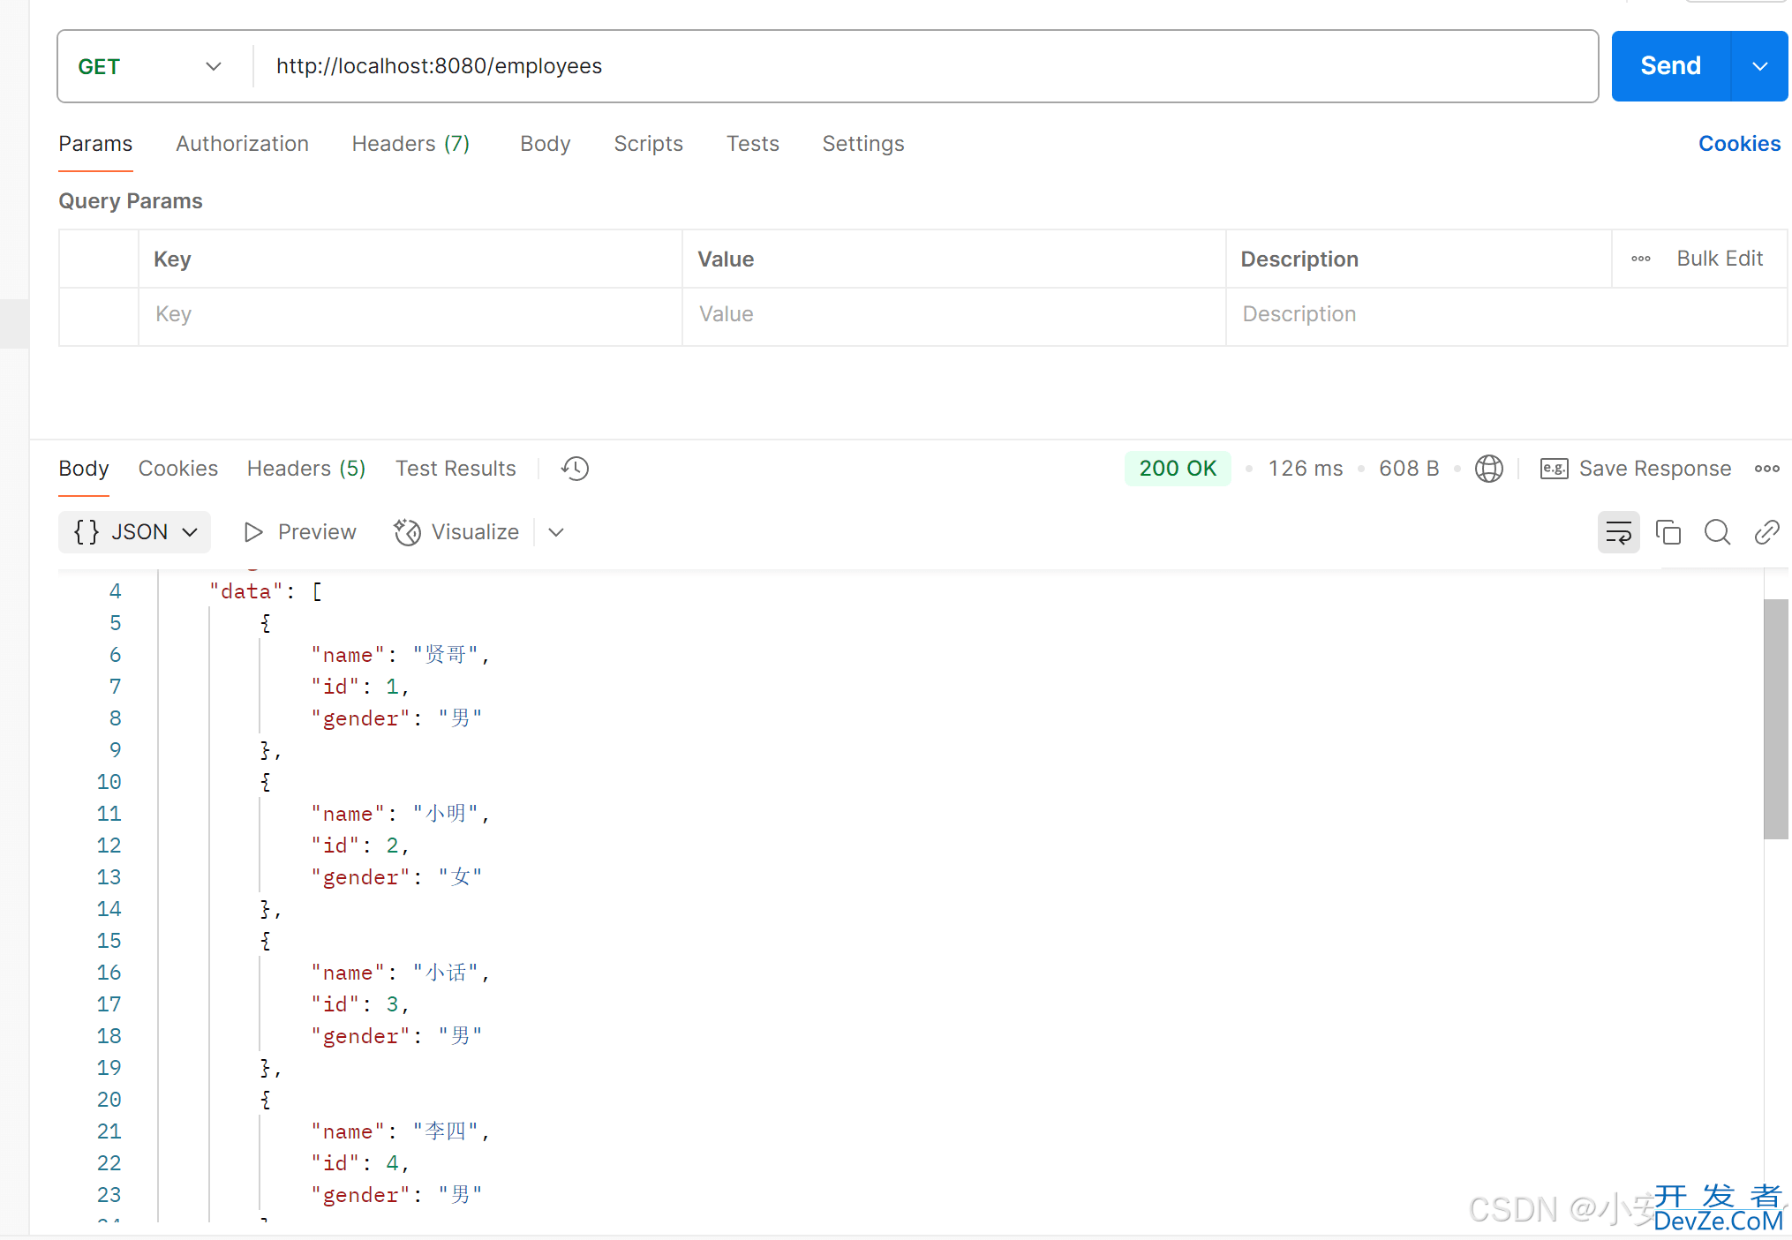
Task: Open the Test Results tab
Action: pyautogui.click(x=456, y=469)
